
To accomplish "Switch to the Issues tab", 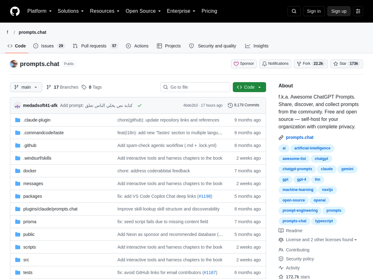I will pos(49,46).
